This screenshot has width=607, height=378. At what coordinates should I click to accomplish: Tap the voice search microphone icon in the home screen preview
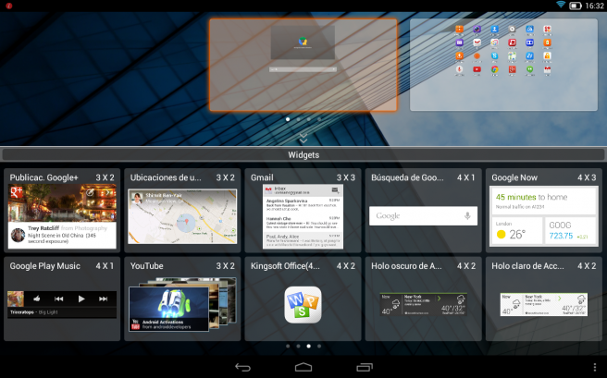pyautogui.click(x=460, y=69)
